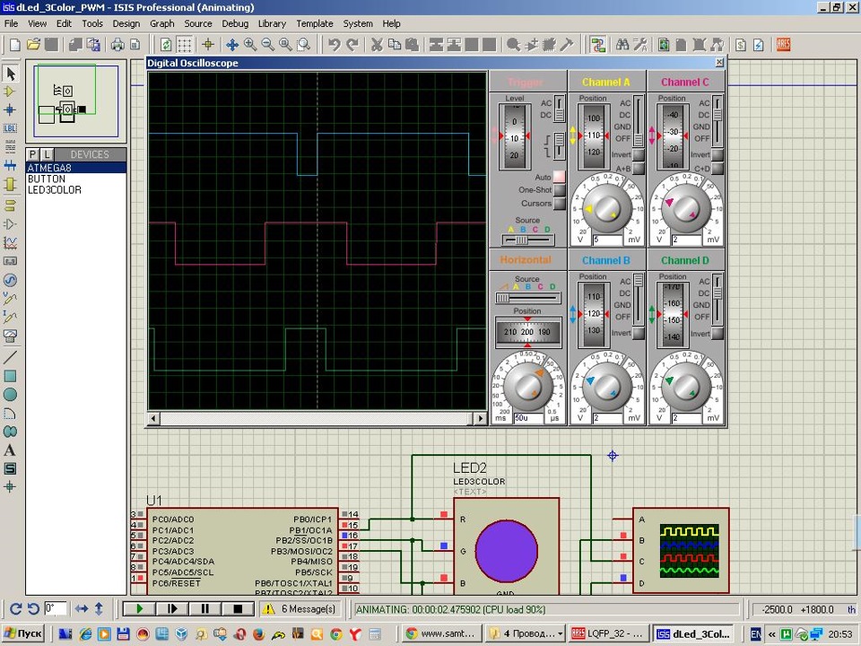Enable the One-Shot trigger button
This screenshot has height=646, width=861.
[559, 190]
